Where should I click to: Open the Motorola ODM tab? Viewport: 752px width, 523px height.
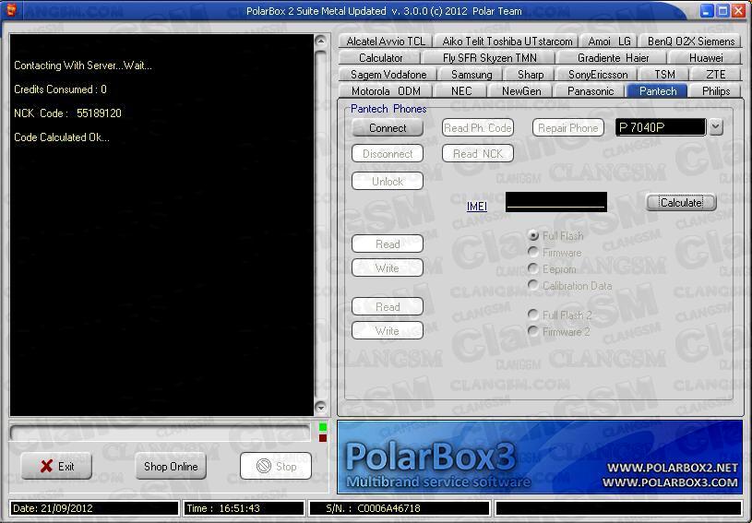386,91
